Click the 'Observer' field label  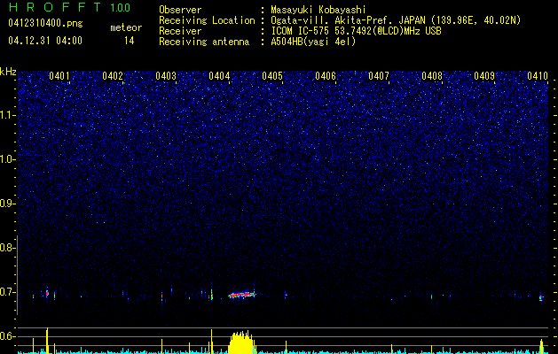point(180,10)
